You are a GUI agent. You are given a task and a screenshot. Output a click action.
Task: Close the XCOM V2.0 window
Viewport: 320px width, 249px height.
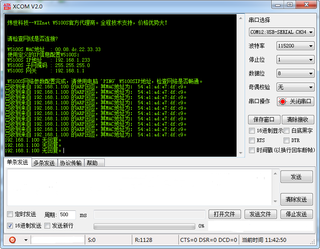[x=306, y=5]
